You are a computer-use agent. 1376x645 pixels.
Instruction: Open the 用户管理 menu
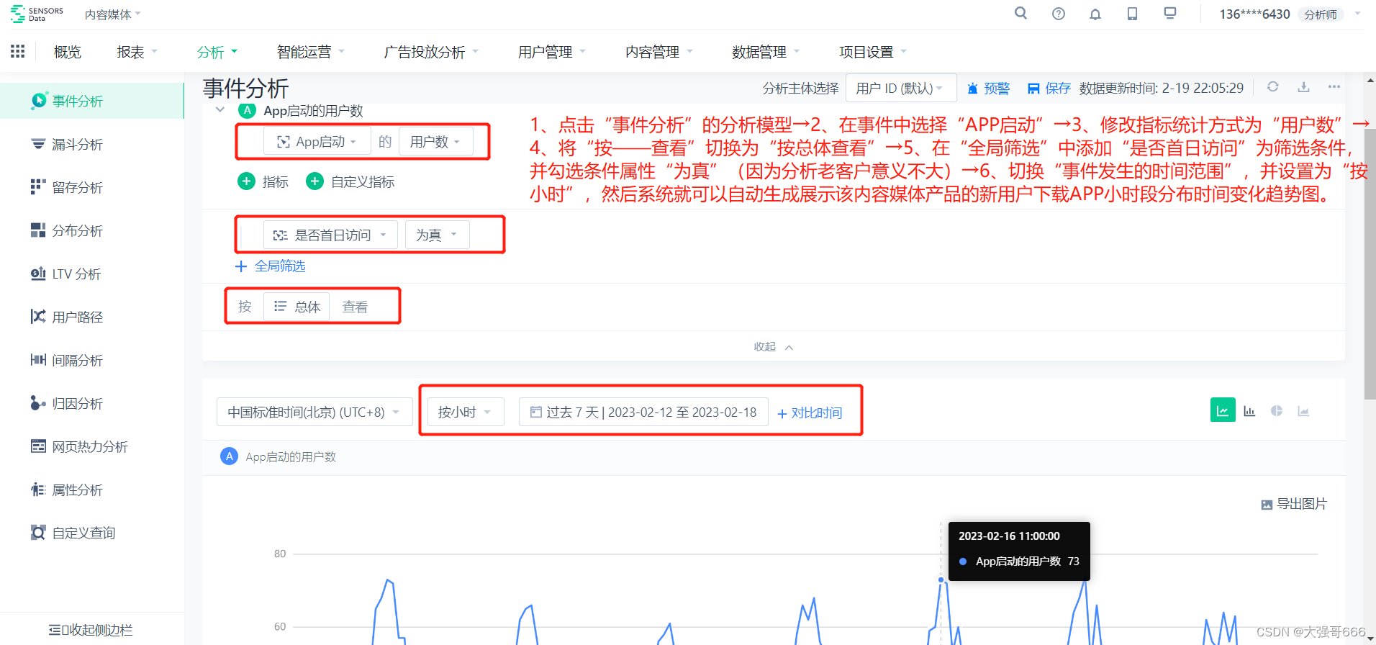pyautogui.click(x=551, y=52)
